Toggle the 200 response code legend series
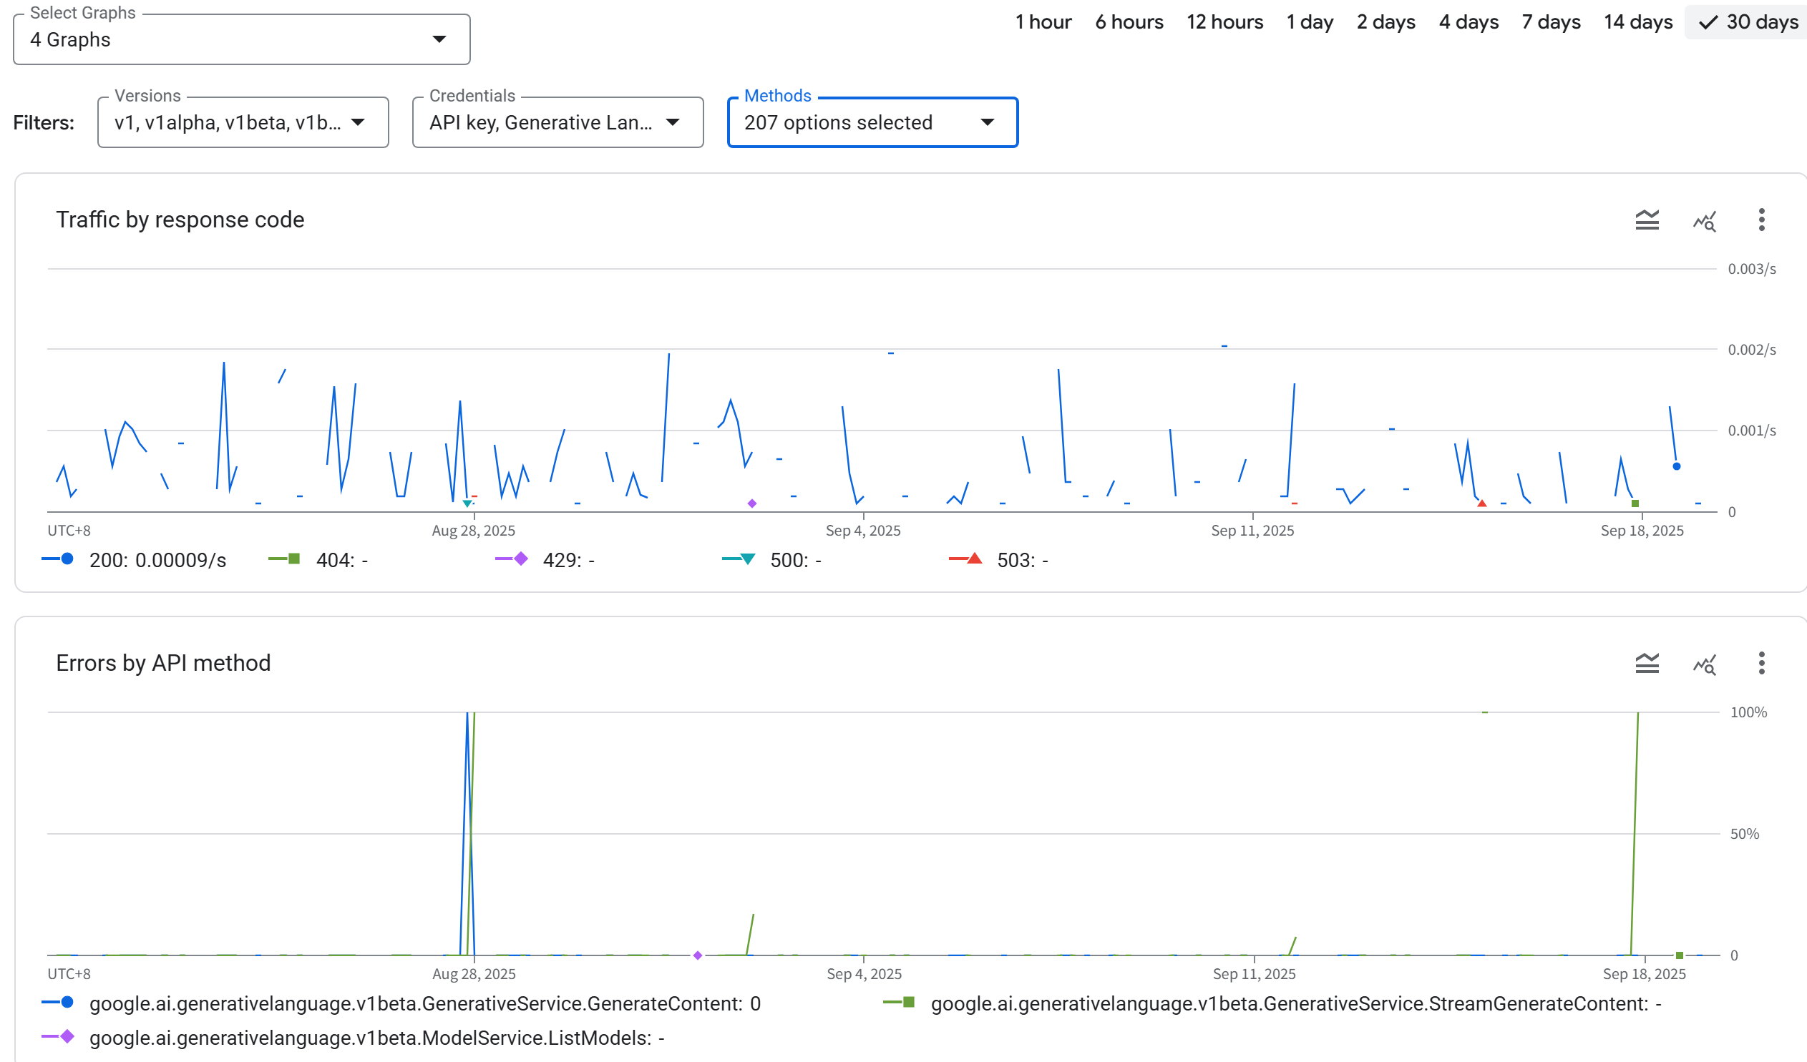 pyautogui.click(x=134, y=561)
